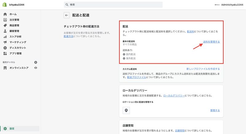
Task: Open the 配送料 help link
Action: click(190, 32)
